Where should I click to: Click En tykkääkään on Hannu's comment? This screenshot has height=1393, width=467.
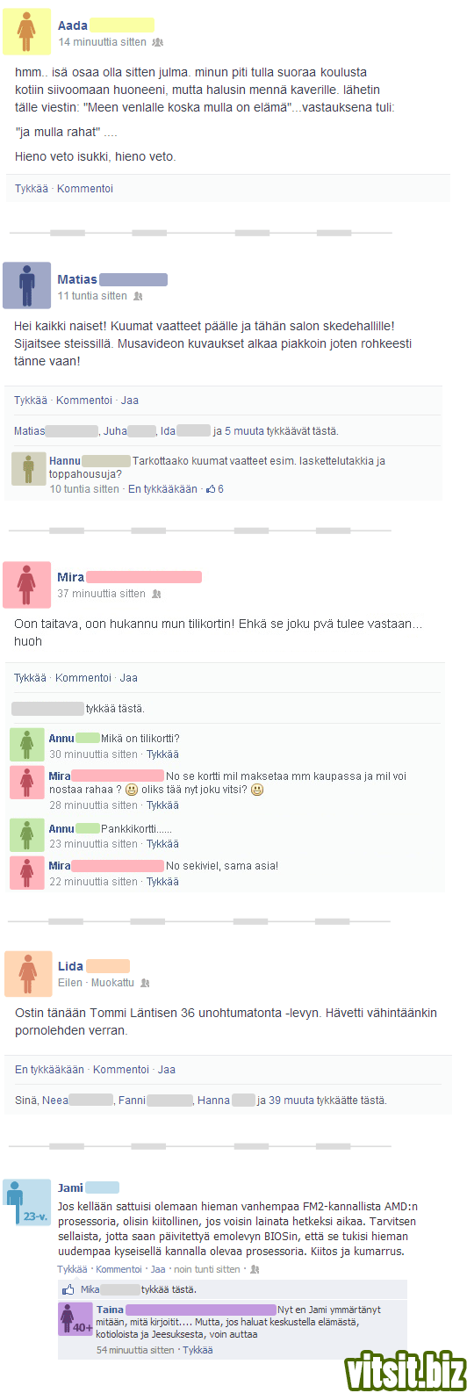163,489
